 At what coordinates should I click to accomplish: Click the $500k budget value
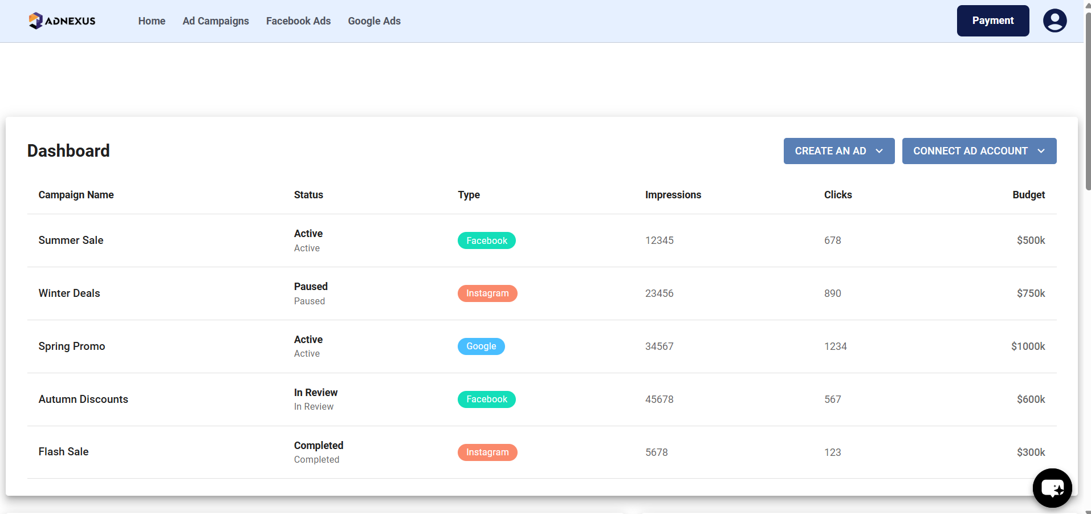click(x=1031, y=240)
